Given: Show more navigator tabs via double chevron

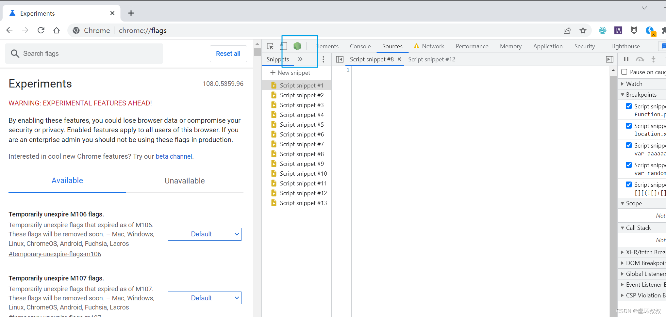Looking at the screenshot, I should [x=300, y=59].
